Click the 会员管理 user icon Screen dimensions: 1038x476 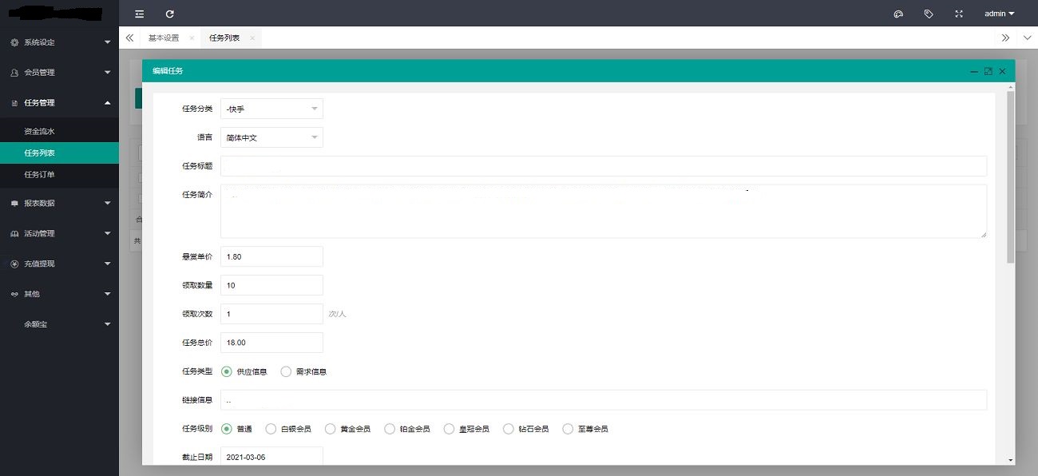14,73
